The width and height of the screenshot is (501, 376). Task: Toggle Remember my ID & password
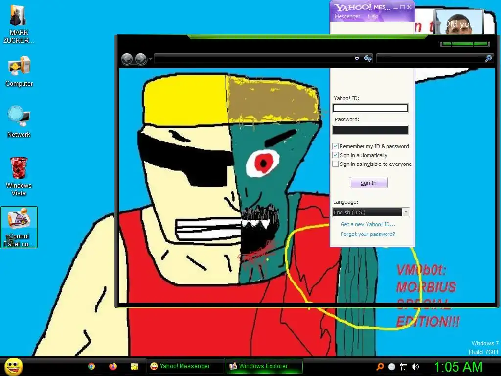pyautogui.click(x=336, y=146)
